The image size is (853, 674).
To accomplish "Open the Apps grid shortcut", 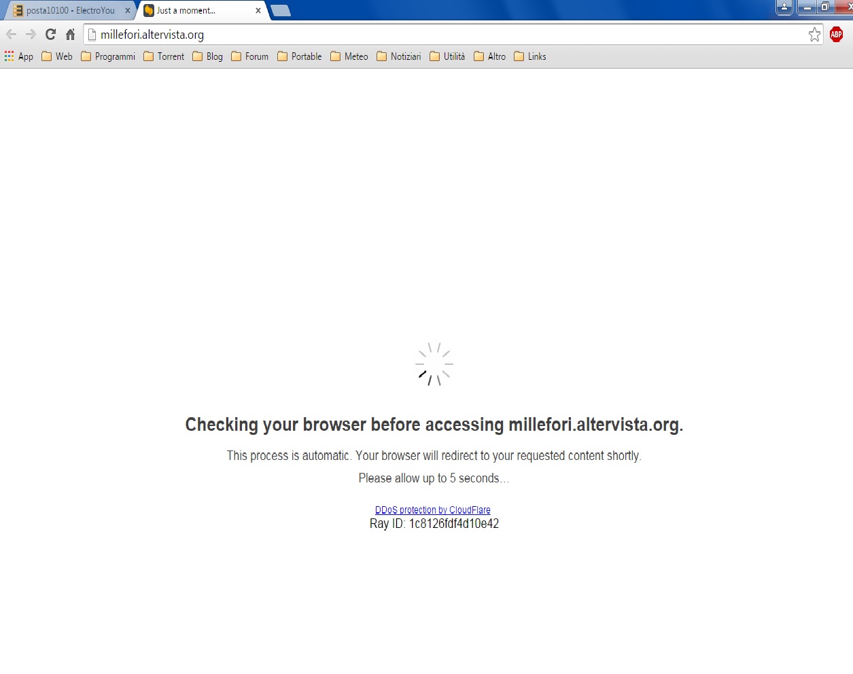I will coord(19,56).
